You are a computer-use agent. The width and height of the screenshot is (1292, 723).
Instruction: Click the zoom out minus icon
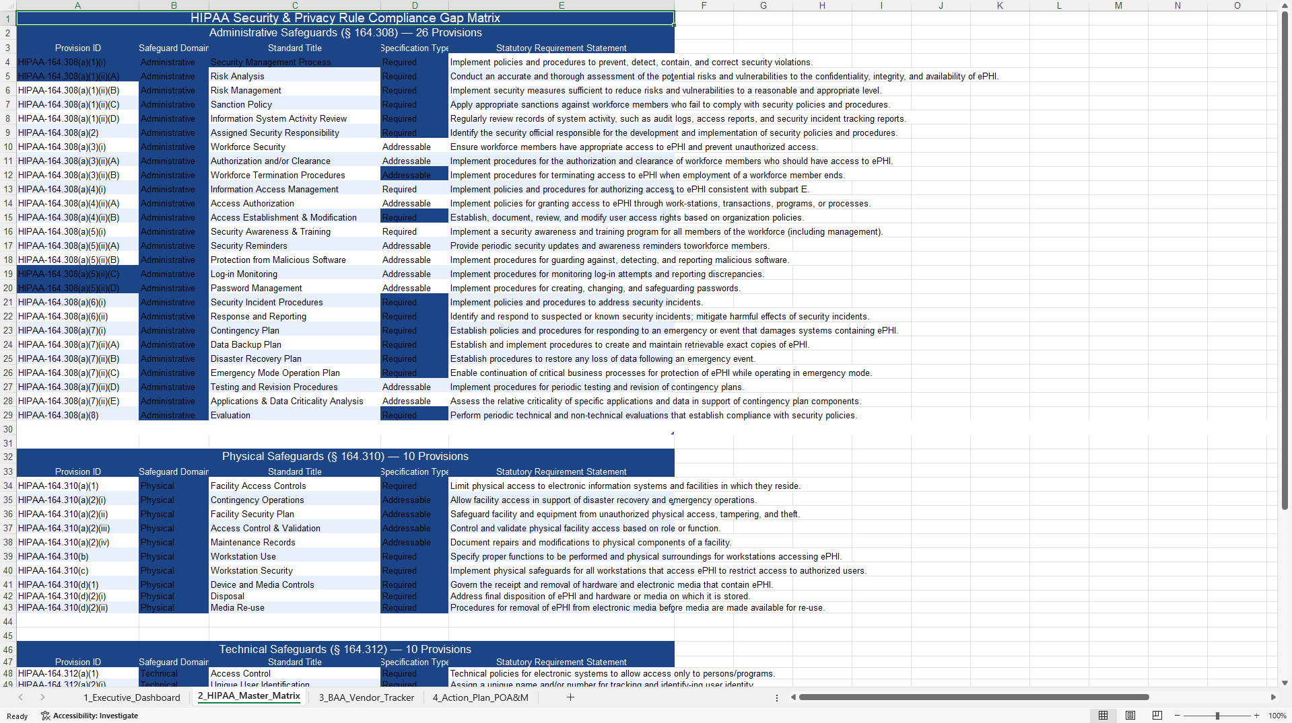click(x=1178, y=716)
